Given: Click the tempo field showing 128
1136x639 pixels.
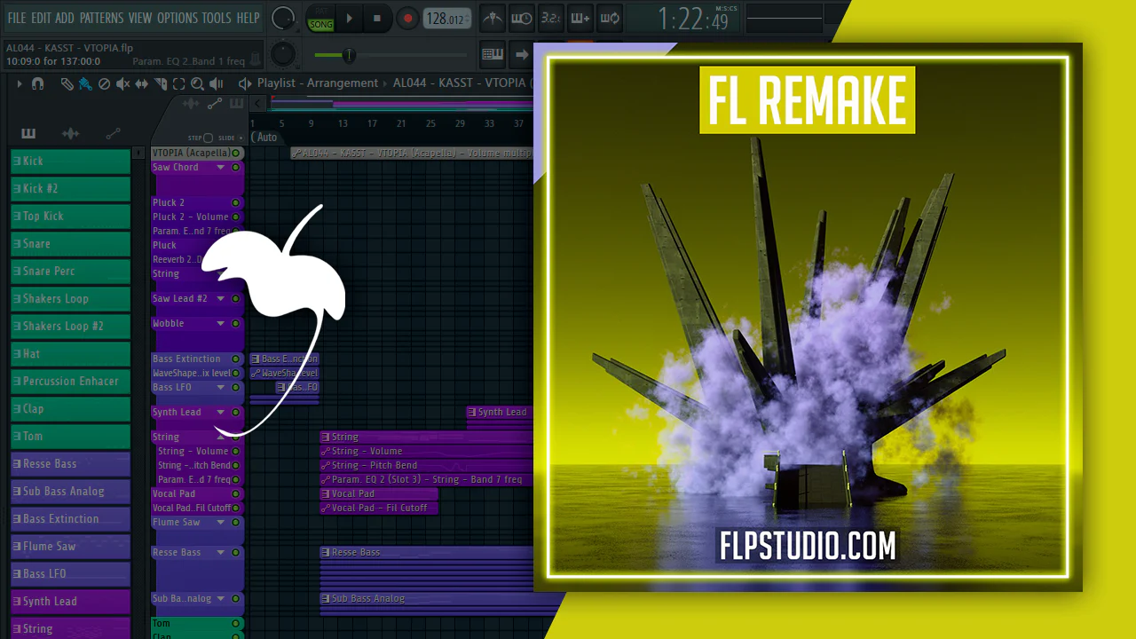Looking at the screenshot, I should click(x=446, y=19).
